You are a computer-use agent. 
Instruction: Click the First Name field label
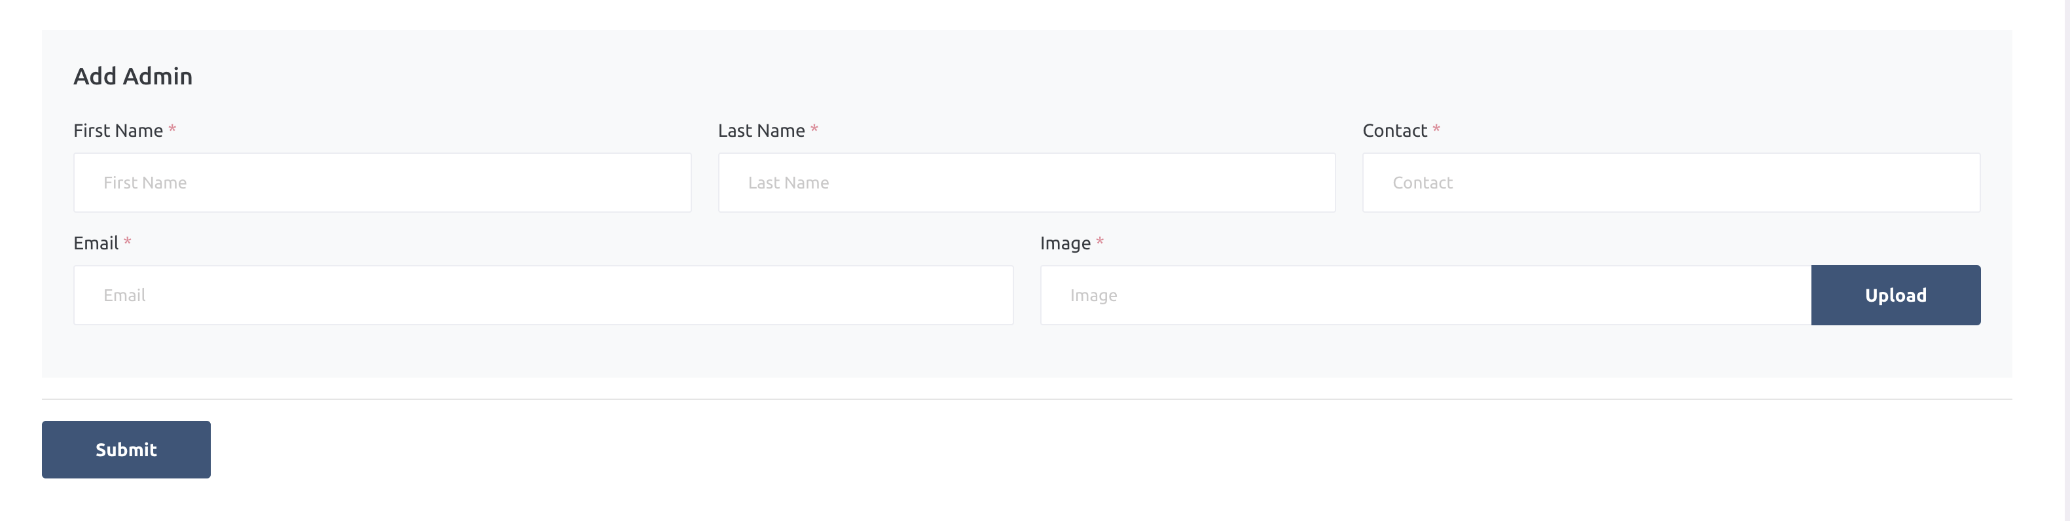pos(118,130)
